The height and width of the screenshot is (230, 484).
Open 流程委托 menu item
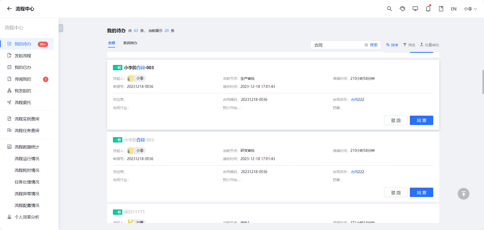(x=27, y=102)
